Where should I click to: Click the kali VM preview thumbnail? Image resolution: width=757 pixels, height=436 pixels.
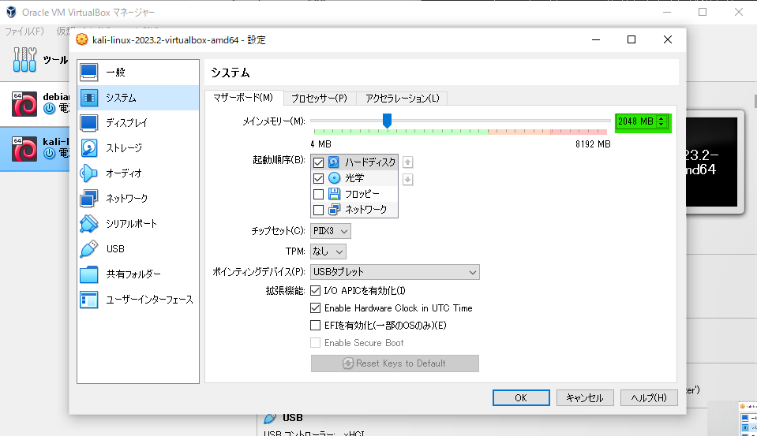click(x=712, y=162)
